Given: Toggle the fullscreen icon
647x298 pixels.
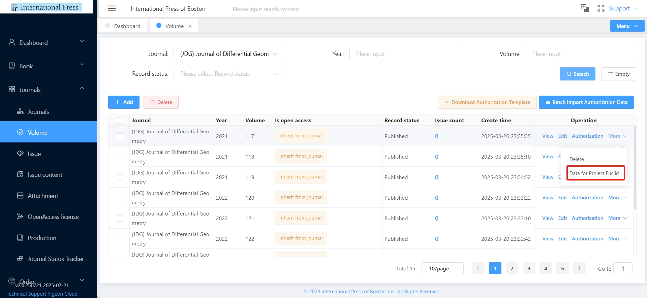Looking at the screenshot, I should (x=601, y=8).
